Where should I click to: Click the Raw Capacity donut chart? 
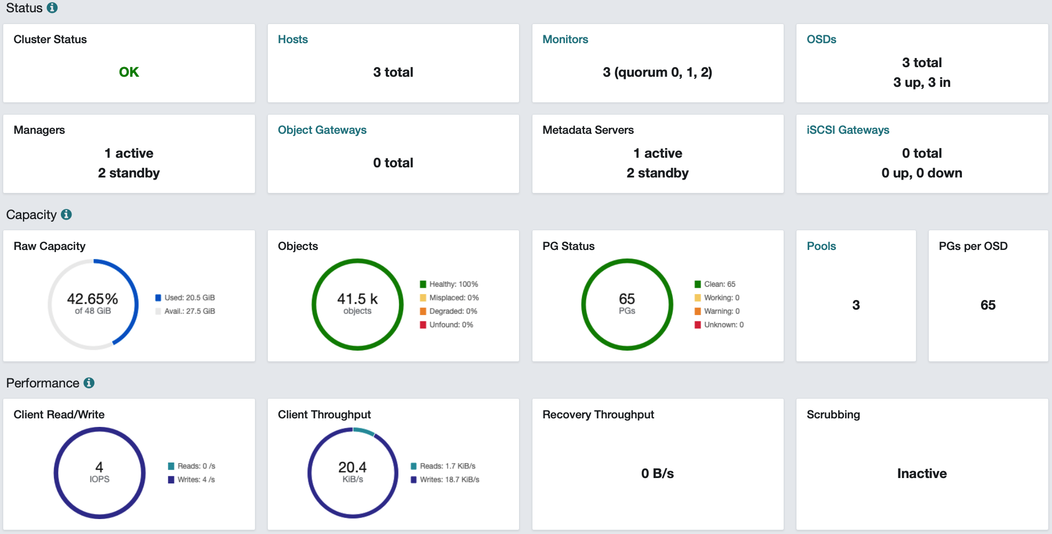coord(93,304)
